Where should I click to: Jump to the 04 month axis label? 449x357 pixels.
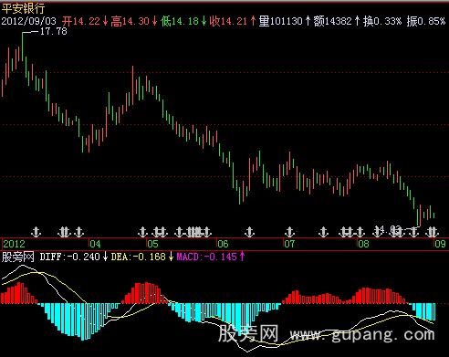(x=95, y=244)
